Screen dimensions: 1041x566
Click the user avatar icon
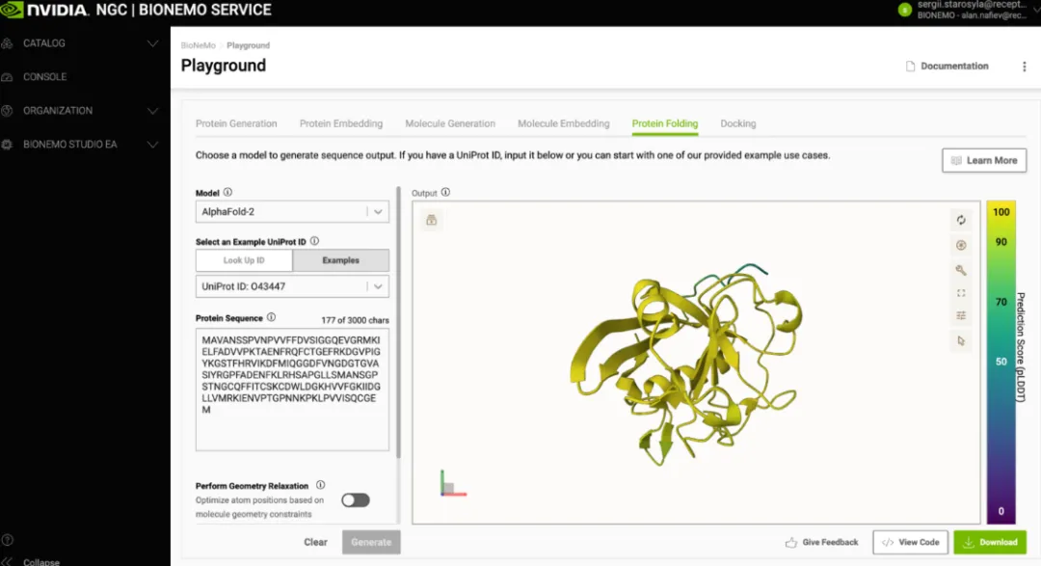point(904,10)
